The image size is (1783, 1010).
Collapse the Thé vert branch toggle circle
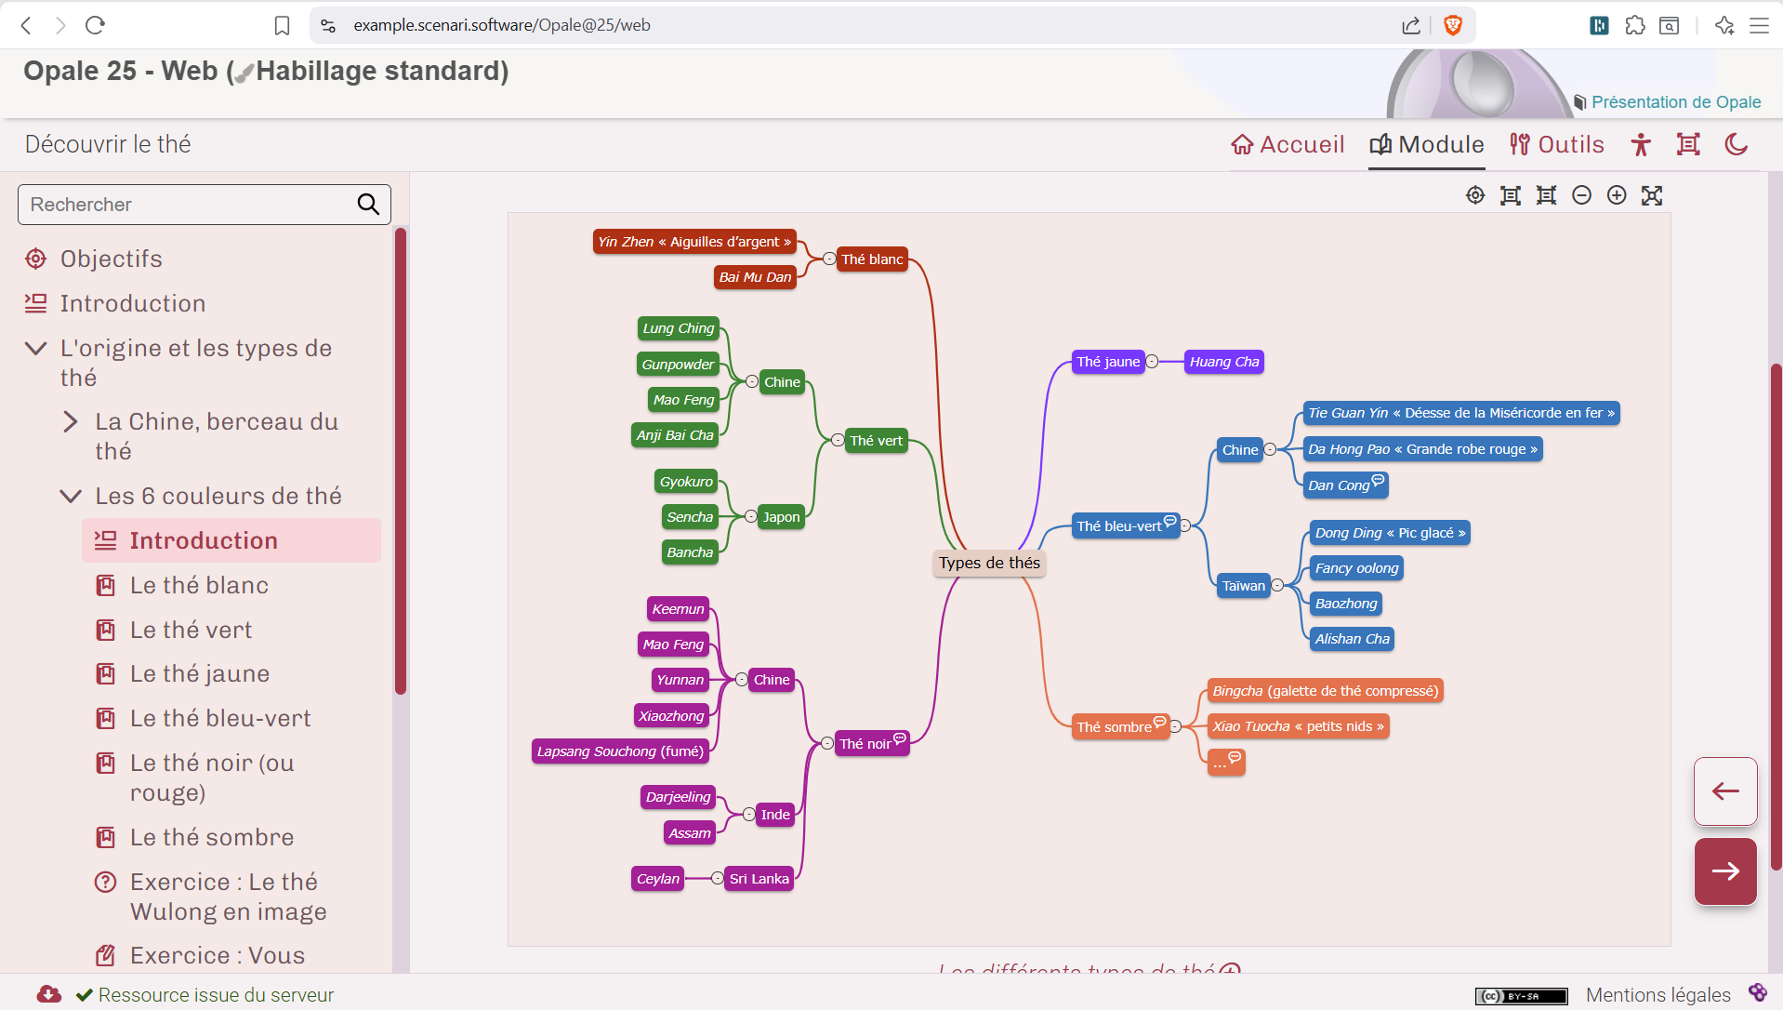pyautogui.click(x=838, y=441)
